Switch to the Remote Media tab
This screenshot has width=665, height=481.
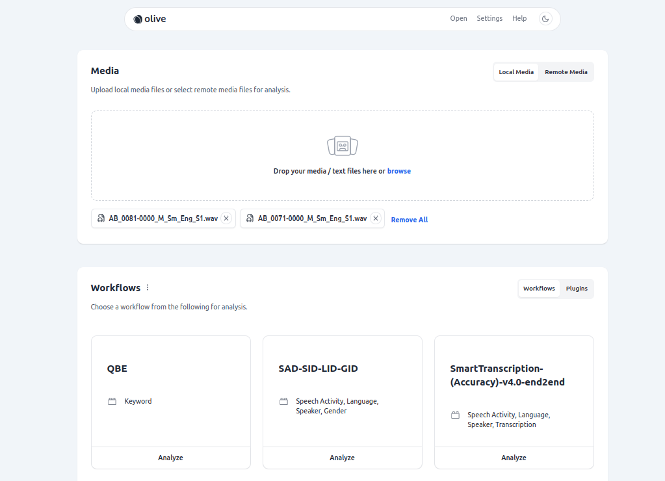566,72
